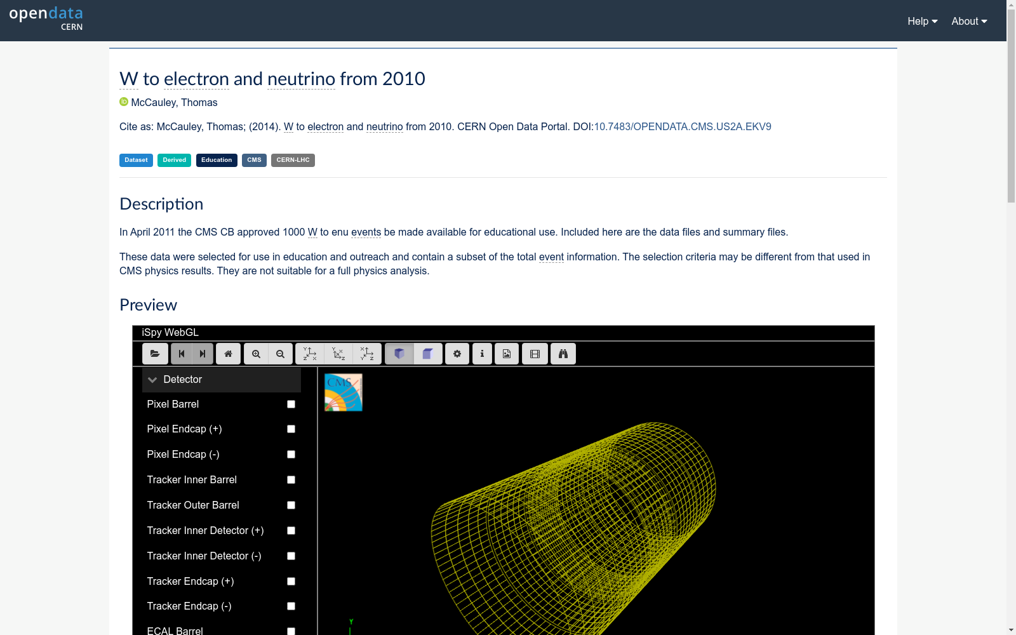1016x635 pixels.
Task: Click the ORCID icon beside McCauley, Thomas
Action: coord(124,102)
